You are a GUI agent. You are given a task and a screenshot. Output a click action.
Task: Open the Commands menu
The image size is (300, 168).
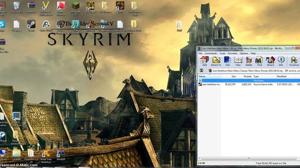(x=210, y=53)
